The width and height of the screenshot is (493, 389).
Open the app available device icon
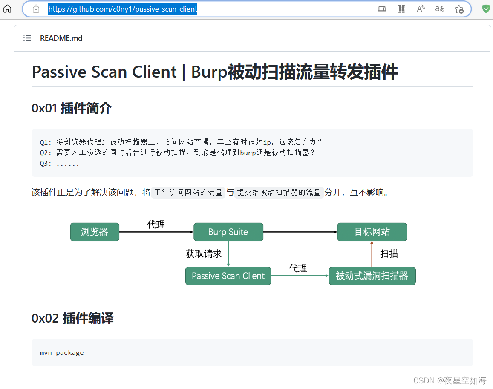382,9
